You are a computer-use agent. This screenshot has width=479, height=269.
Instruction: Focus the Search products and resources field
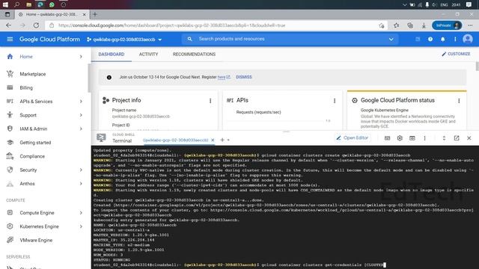pyautogui.click(x=290, y=39)
